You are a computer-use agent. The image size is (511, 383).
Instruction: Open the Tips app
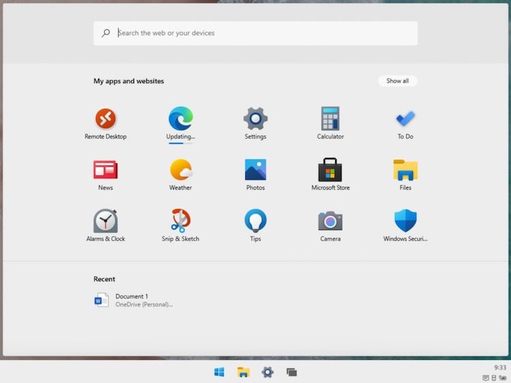[x=255, y=221]
